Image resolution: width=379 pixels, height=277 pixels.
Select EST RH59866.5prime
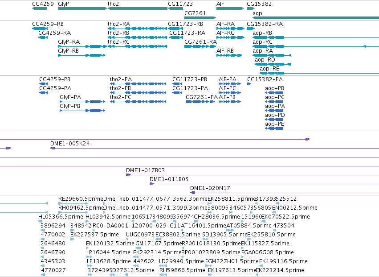click(x=163, y=275)
